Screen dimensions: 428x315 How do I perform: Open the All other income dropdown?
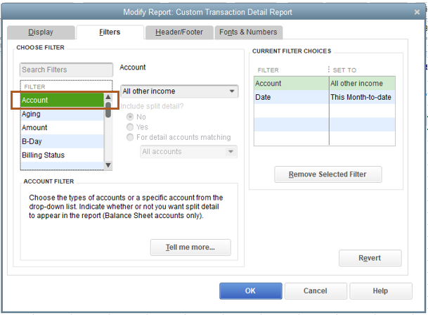pos(179,91)
